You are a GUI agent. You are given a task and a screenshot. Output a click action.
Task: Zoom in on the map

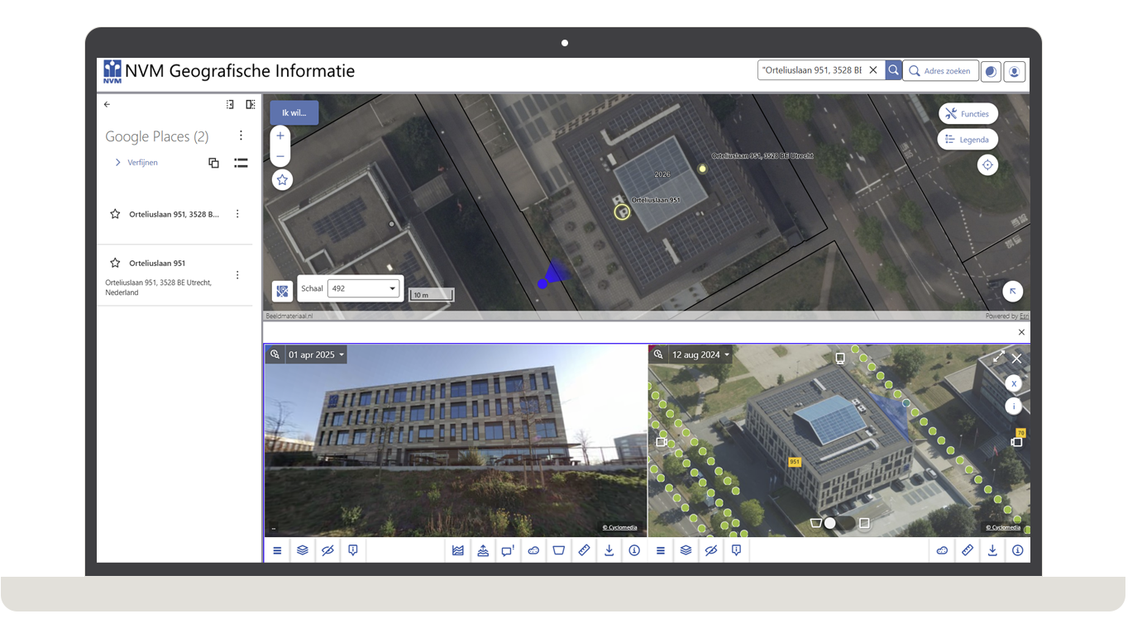(x=280, y=136)
